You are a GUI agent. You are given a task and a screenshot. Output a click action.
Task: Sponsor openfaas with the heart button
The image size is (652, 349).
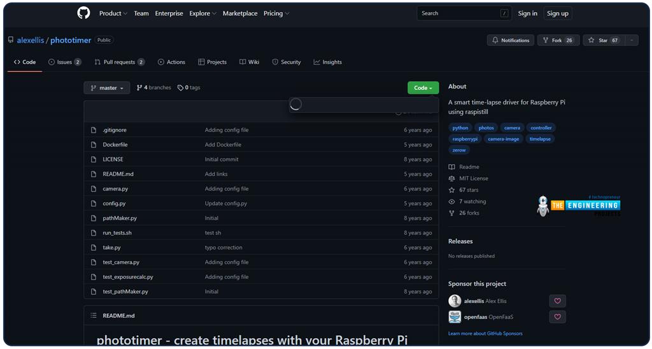tap(557, 317)
